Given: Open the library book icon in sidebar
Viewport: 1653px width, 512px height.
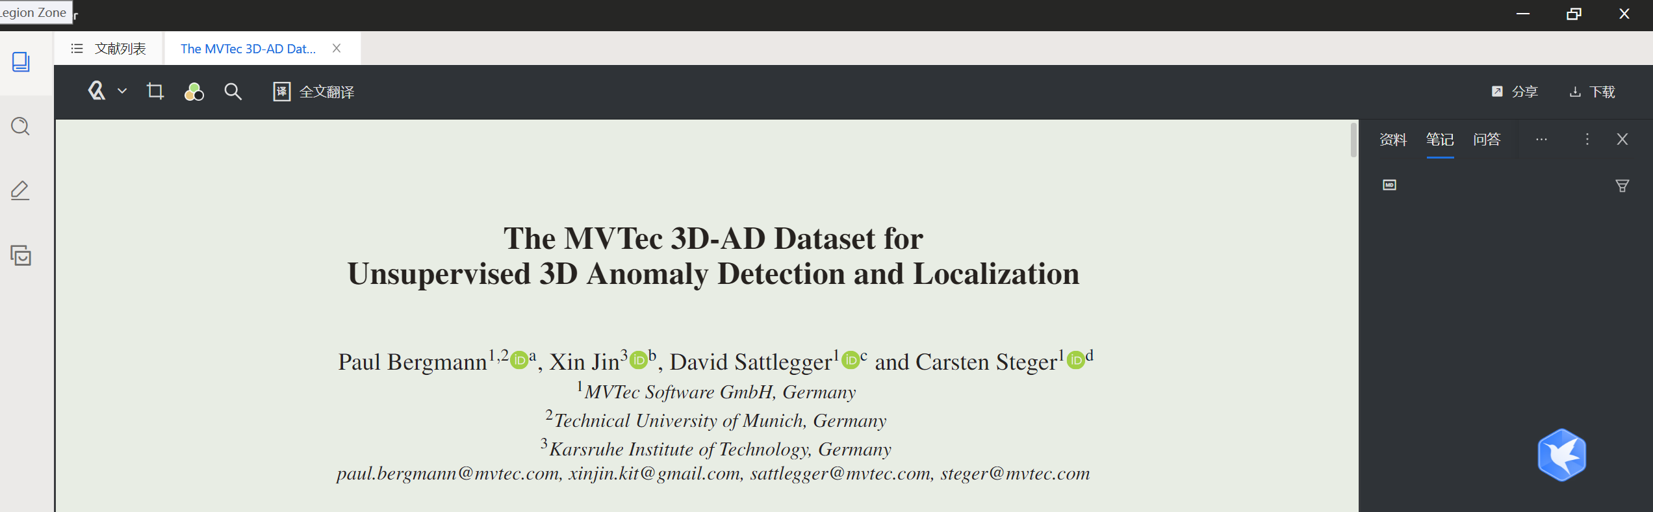Looking at the screenshot, I should 21,62.
